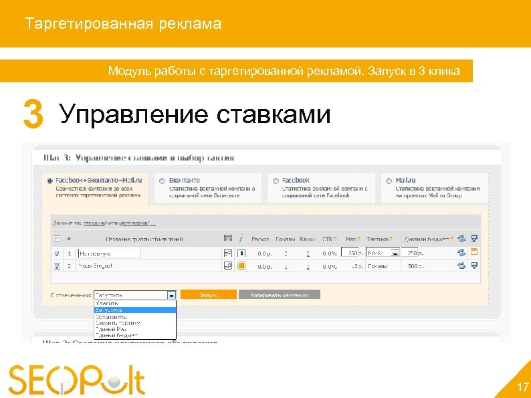Select the Facebook-only radio button
The width and height of the screenshot is (531, 398).
pos(276,181)
